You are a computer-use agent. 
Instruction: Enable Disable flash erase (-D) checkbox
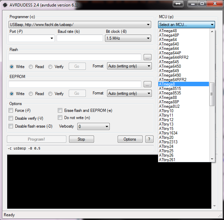click(11, 126)
